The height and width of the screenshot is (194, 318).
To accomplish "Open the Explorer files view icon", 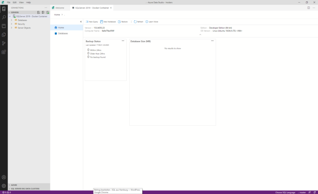I will (x=3, y=35).
